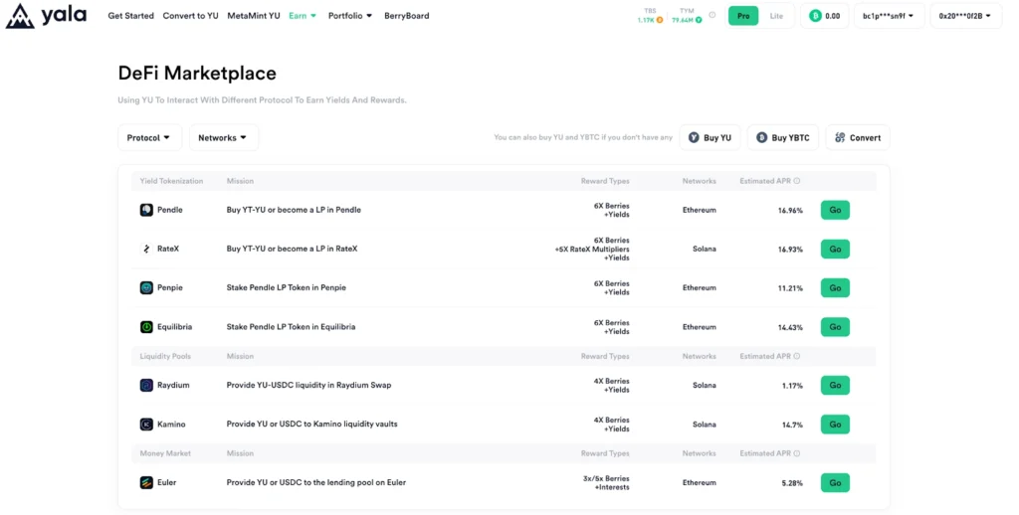Open the Get Started page
This screenshot has width=1019, height=515.
coord(130,16)
